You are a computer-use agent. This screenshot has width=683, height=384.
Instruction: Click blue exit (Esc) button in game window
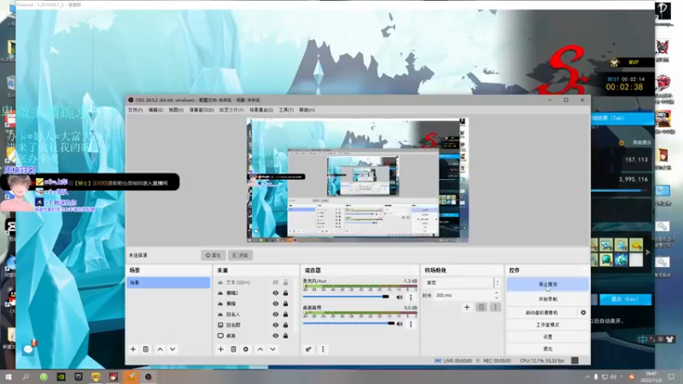626,300
